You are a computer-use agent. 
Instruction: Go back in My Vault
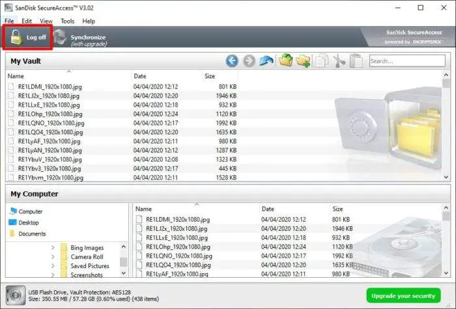point(232,61)
